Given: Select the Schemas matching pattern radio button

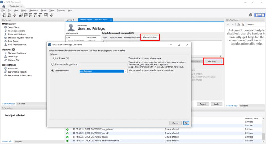Looking at the screenshot, I should [52, 64].
